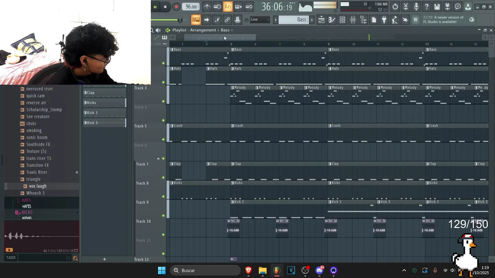Viewport: 495px width, 278px height.
Task: Click the playlist speaker audition icon
Action: click(158, 30)
